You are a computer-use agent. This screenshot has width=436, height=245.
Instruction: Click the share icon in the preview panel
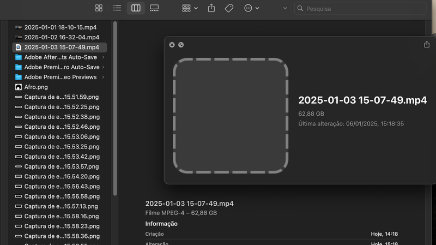[x=427, y=45]
